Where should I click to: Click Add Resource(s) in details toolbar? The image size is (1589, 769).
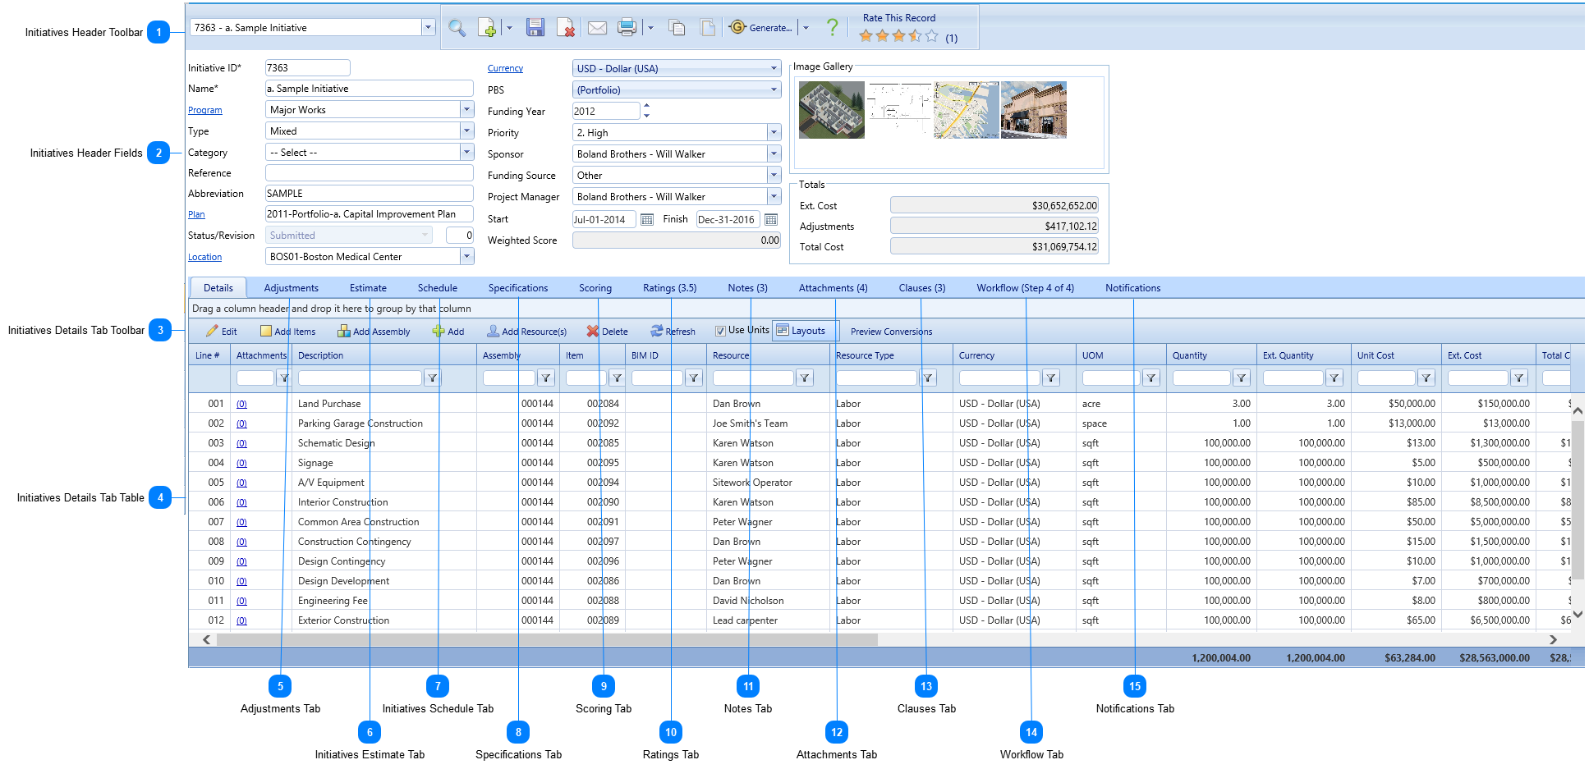[527, 332]
